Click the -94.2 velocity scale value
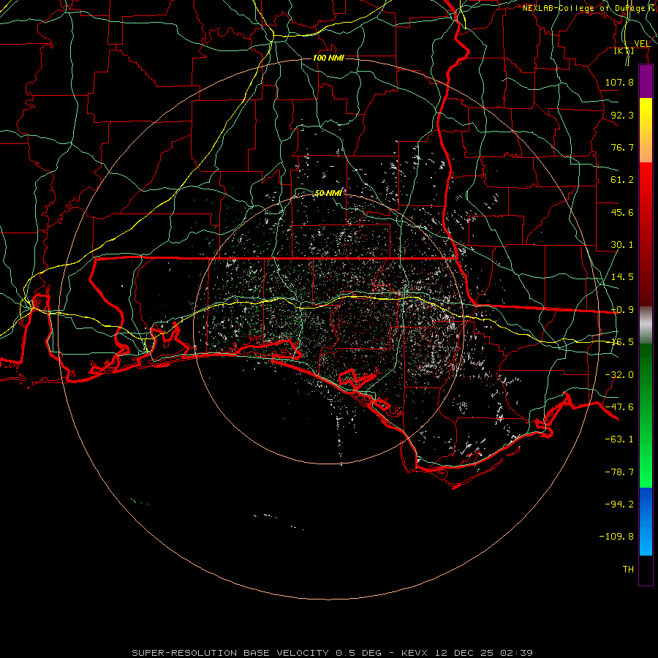 pyautogui.click(x=619, y=504)
